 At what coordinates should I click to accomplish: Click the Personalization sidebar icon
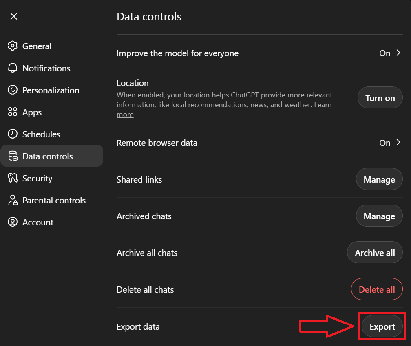[13, 90]
